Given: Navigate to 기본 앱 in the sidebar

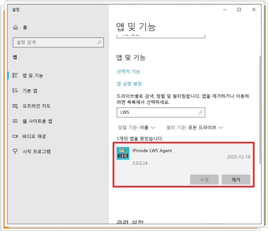Looking at the screenshot, I should pyautogui.click(x=30, y=91).
